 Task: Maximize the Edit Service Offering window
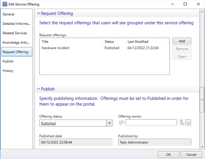185,4
